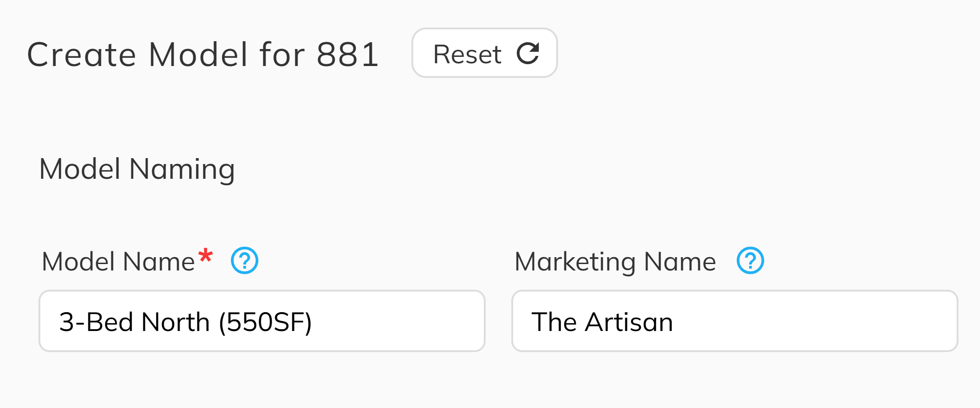Image resolution: width=980 pixels, height=408 pixels.
Task: Click the Reset button
Action: point(484,53)
